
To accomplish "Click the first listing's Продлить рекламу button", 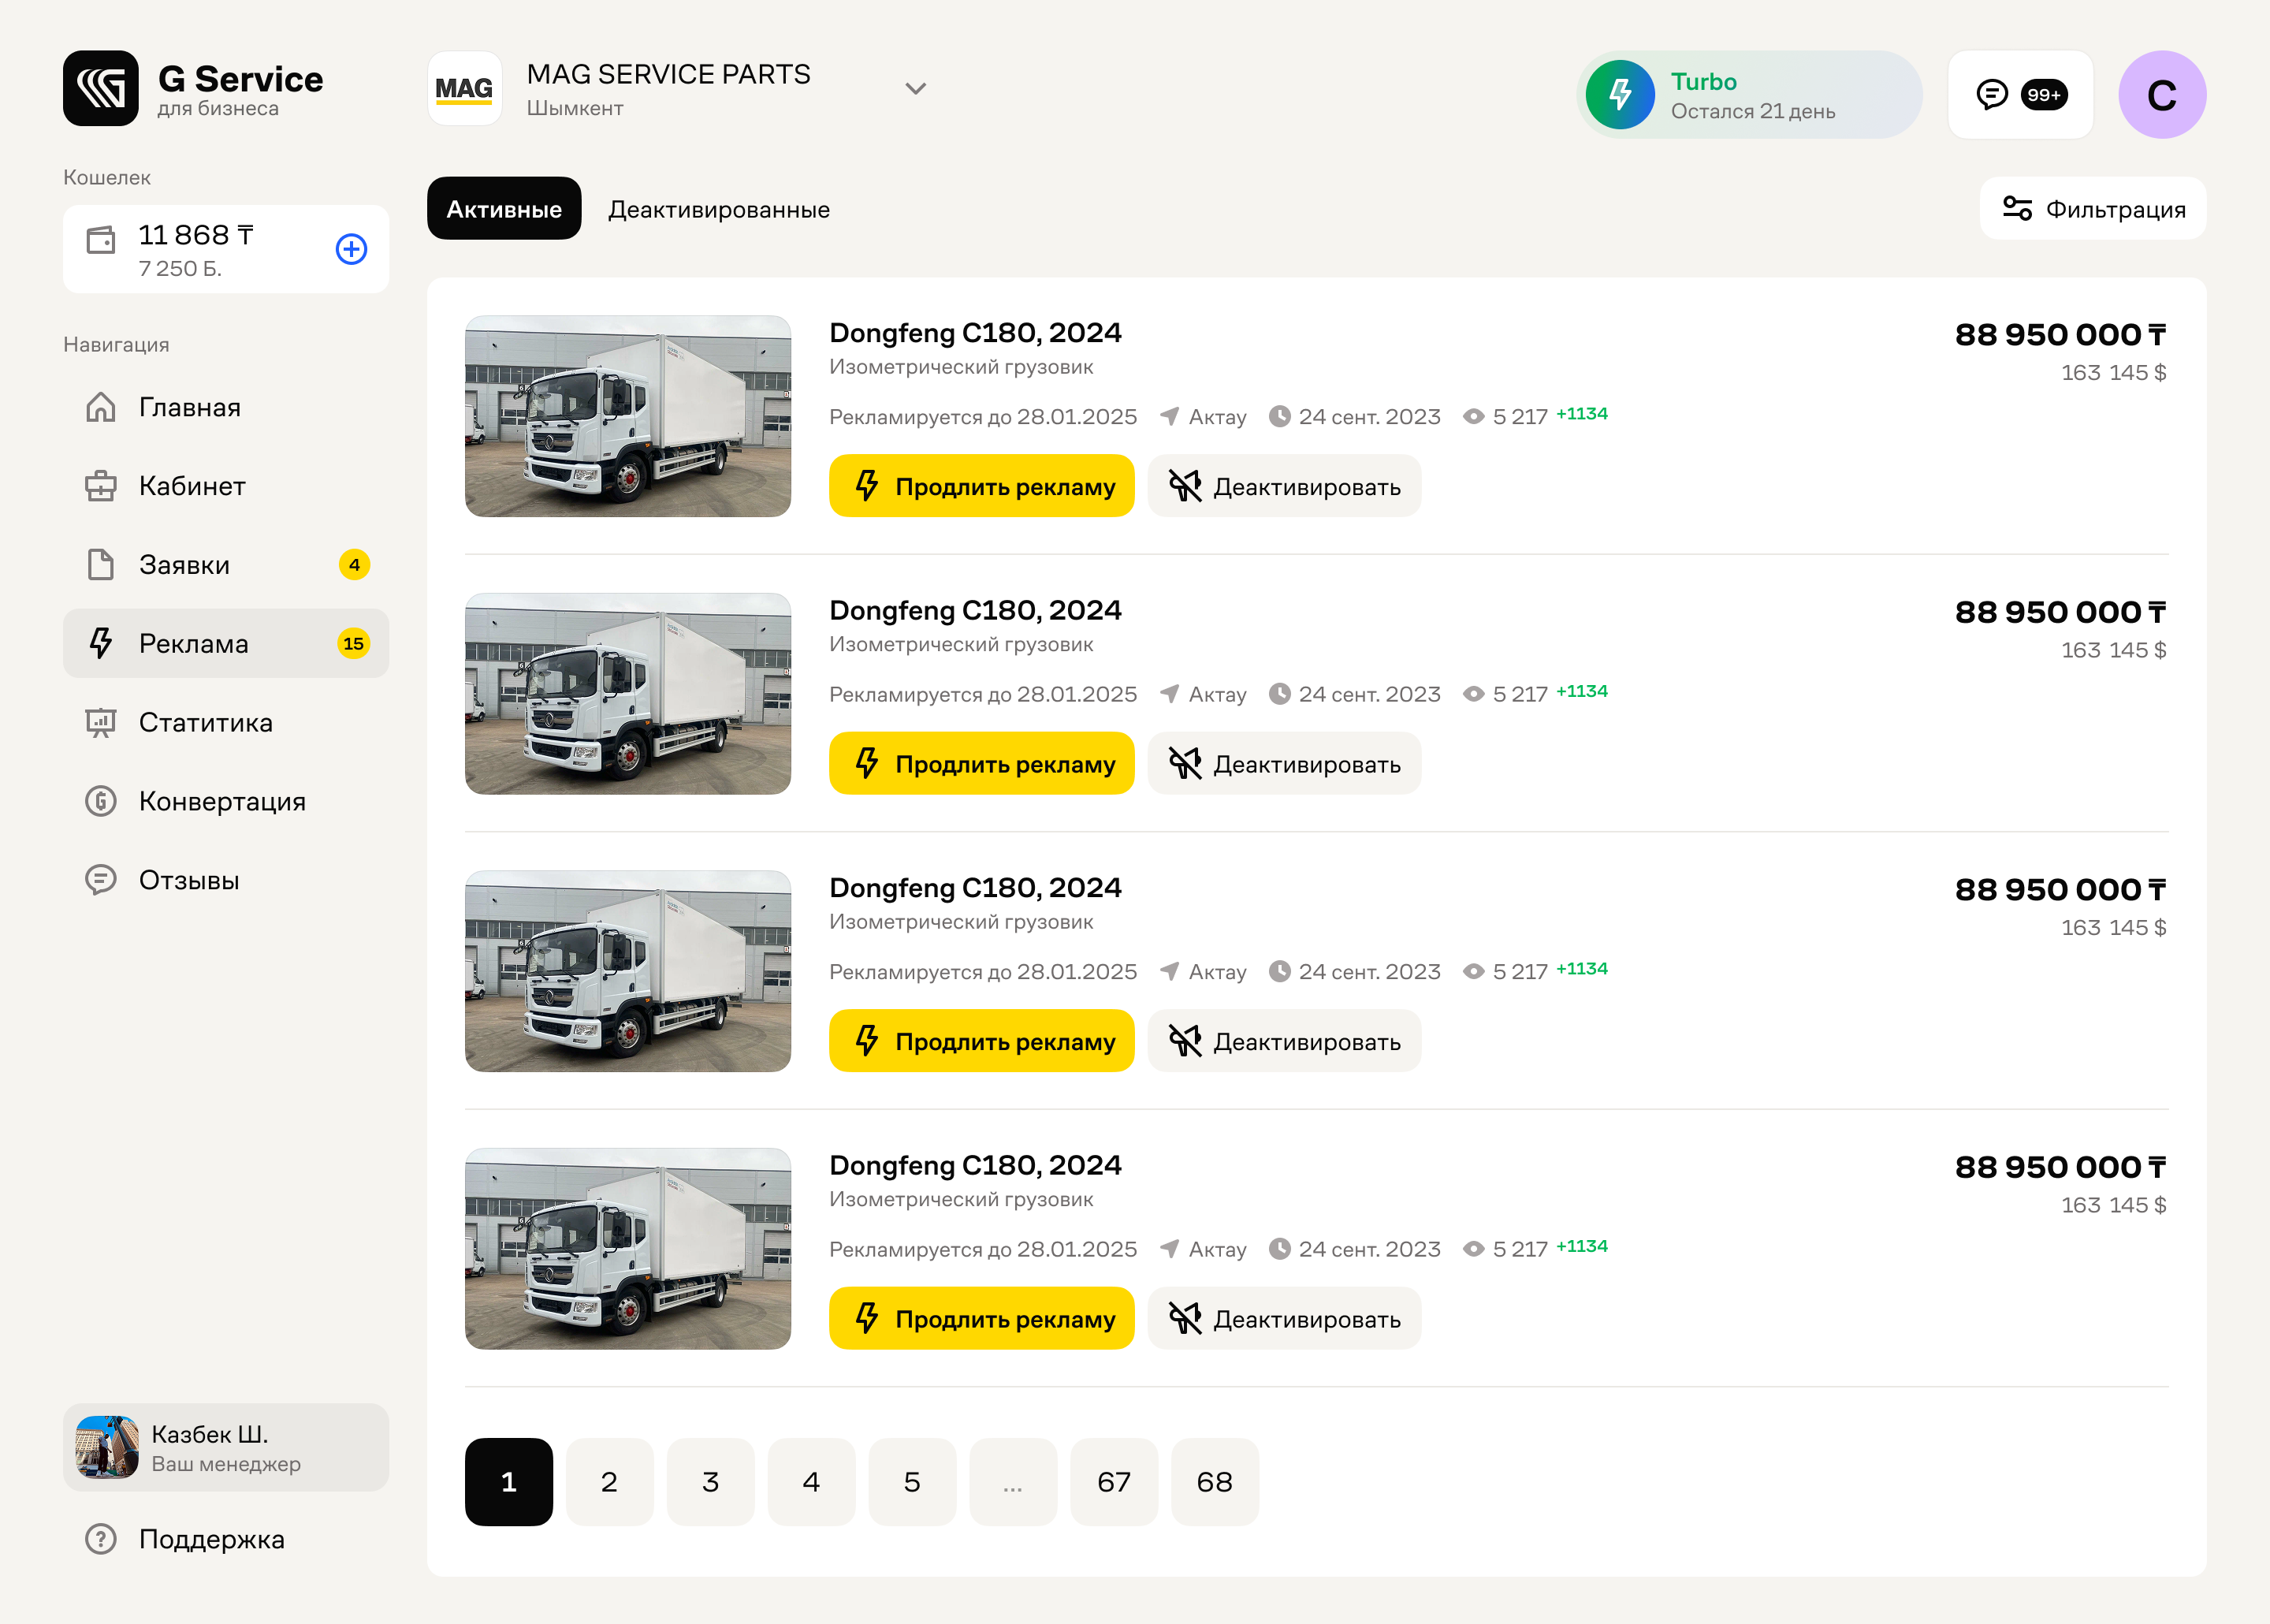I will [981, 486].
